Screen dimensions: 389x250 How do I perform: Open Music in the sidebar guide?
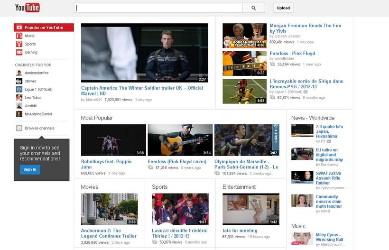tap(29, 36)
